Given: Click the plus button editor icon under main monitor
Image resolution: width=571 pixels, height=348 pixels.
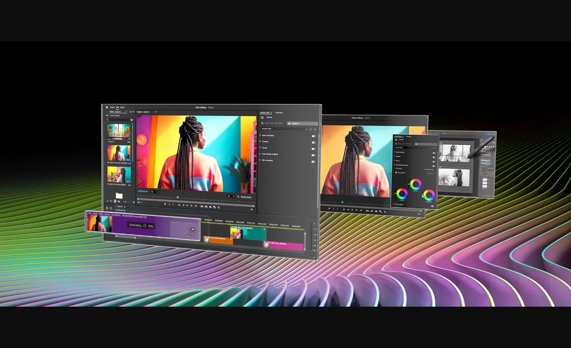Looking at the screenshot, I should (x=252, y=210).
